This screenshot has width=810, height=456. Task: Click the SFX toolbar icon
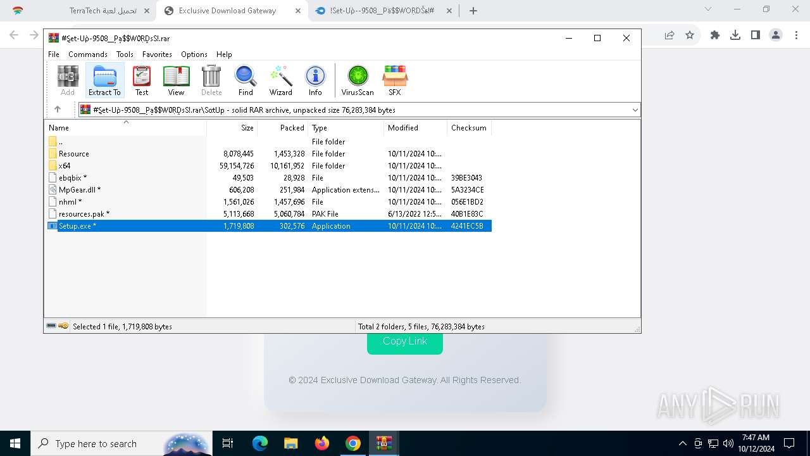point(395,80)
